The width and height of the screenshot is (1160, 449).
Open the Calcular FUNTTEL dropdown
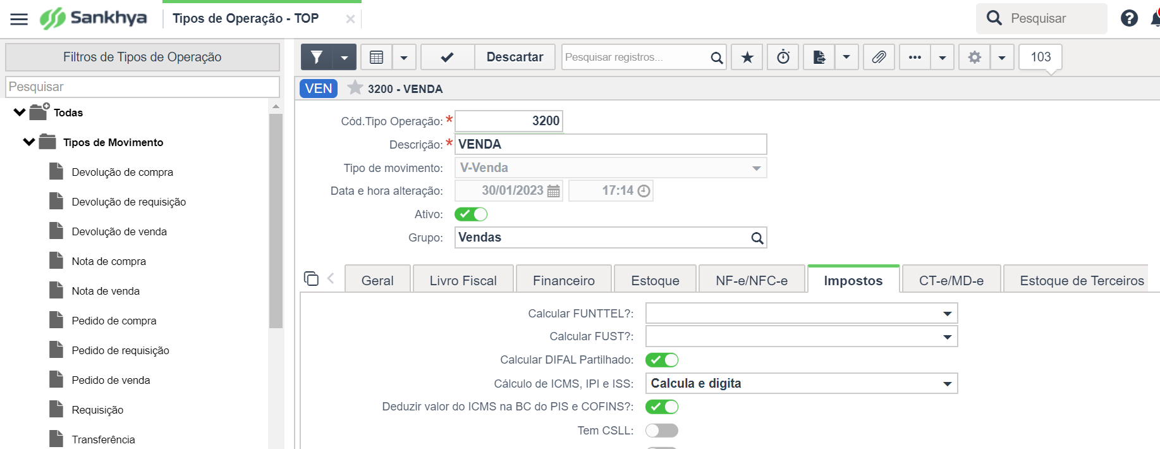pos(802,313)
